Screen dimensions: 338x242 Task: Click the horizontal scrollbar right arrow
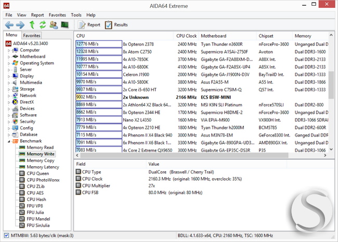(325, 155)
